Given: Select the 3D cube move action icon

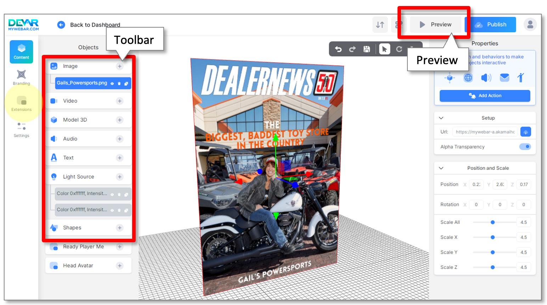Looking at the screenshot, I should click(450, 78).
